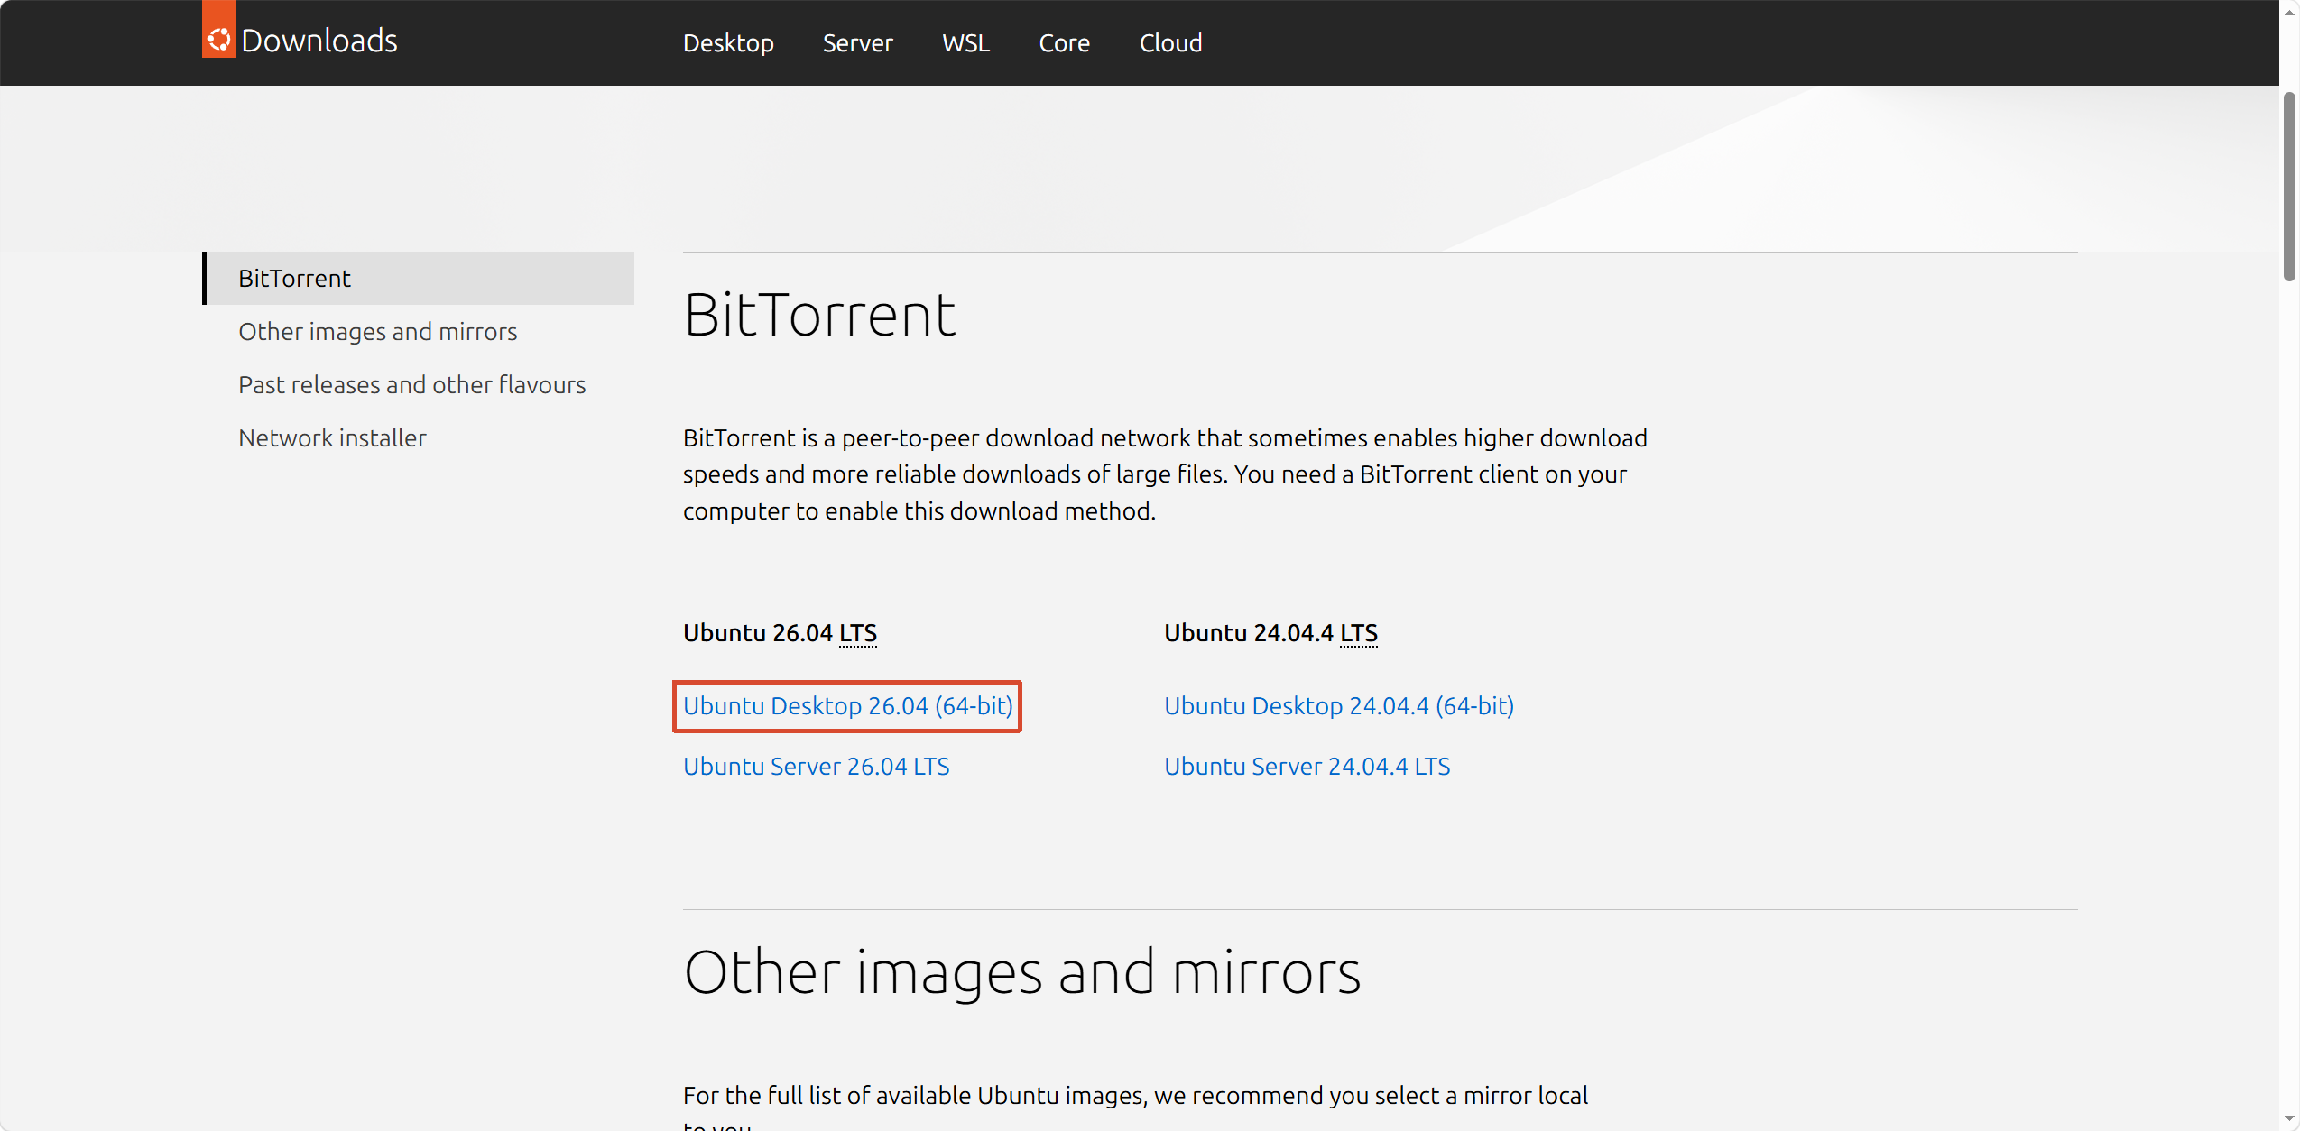Select BitTorrent in the sidebar
This screenshot has height=1131, width=2300.
tap(419, 278)
